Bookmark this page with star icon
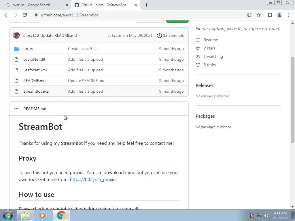The height and width of the screenshot is (221, 295). pos(259,15)
